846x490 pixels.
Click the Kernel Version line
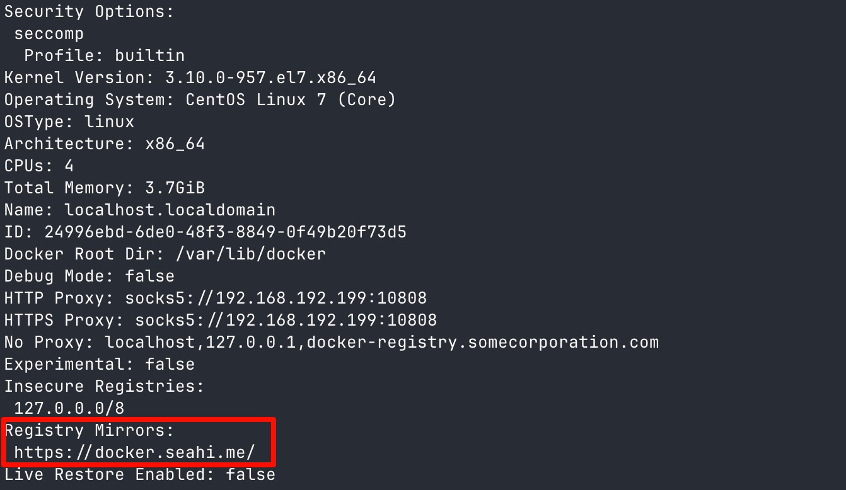click(190, 77)
